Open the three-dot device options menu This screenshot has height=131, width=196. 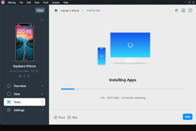pyautogui.click(x=42, y=20)
